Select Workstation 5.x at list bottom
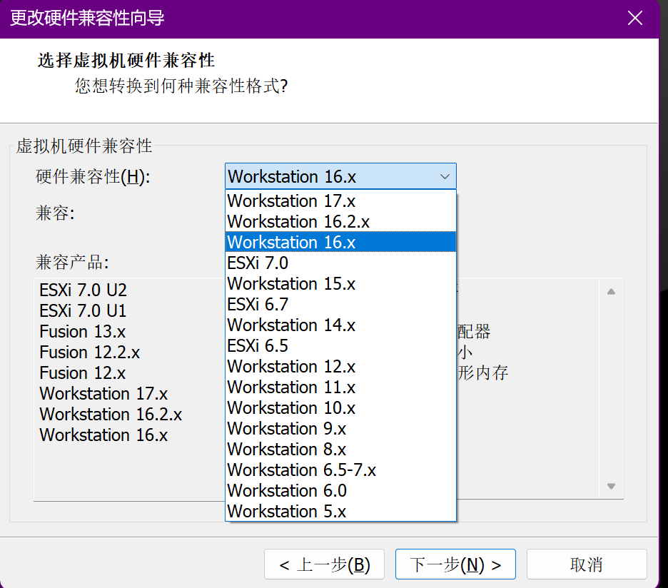 coord(286,512)
